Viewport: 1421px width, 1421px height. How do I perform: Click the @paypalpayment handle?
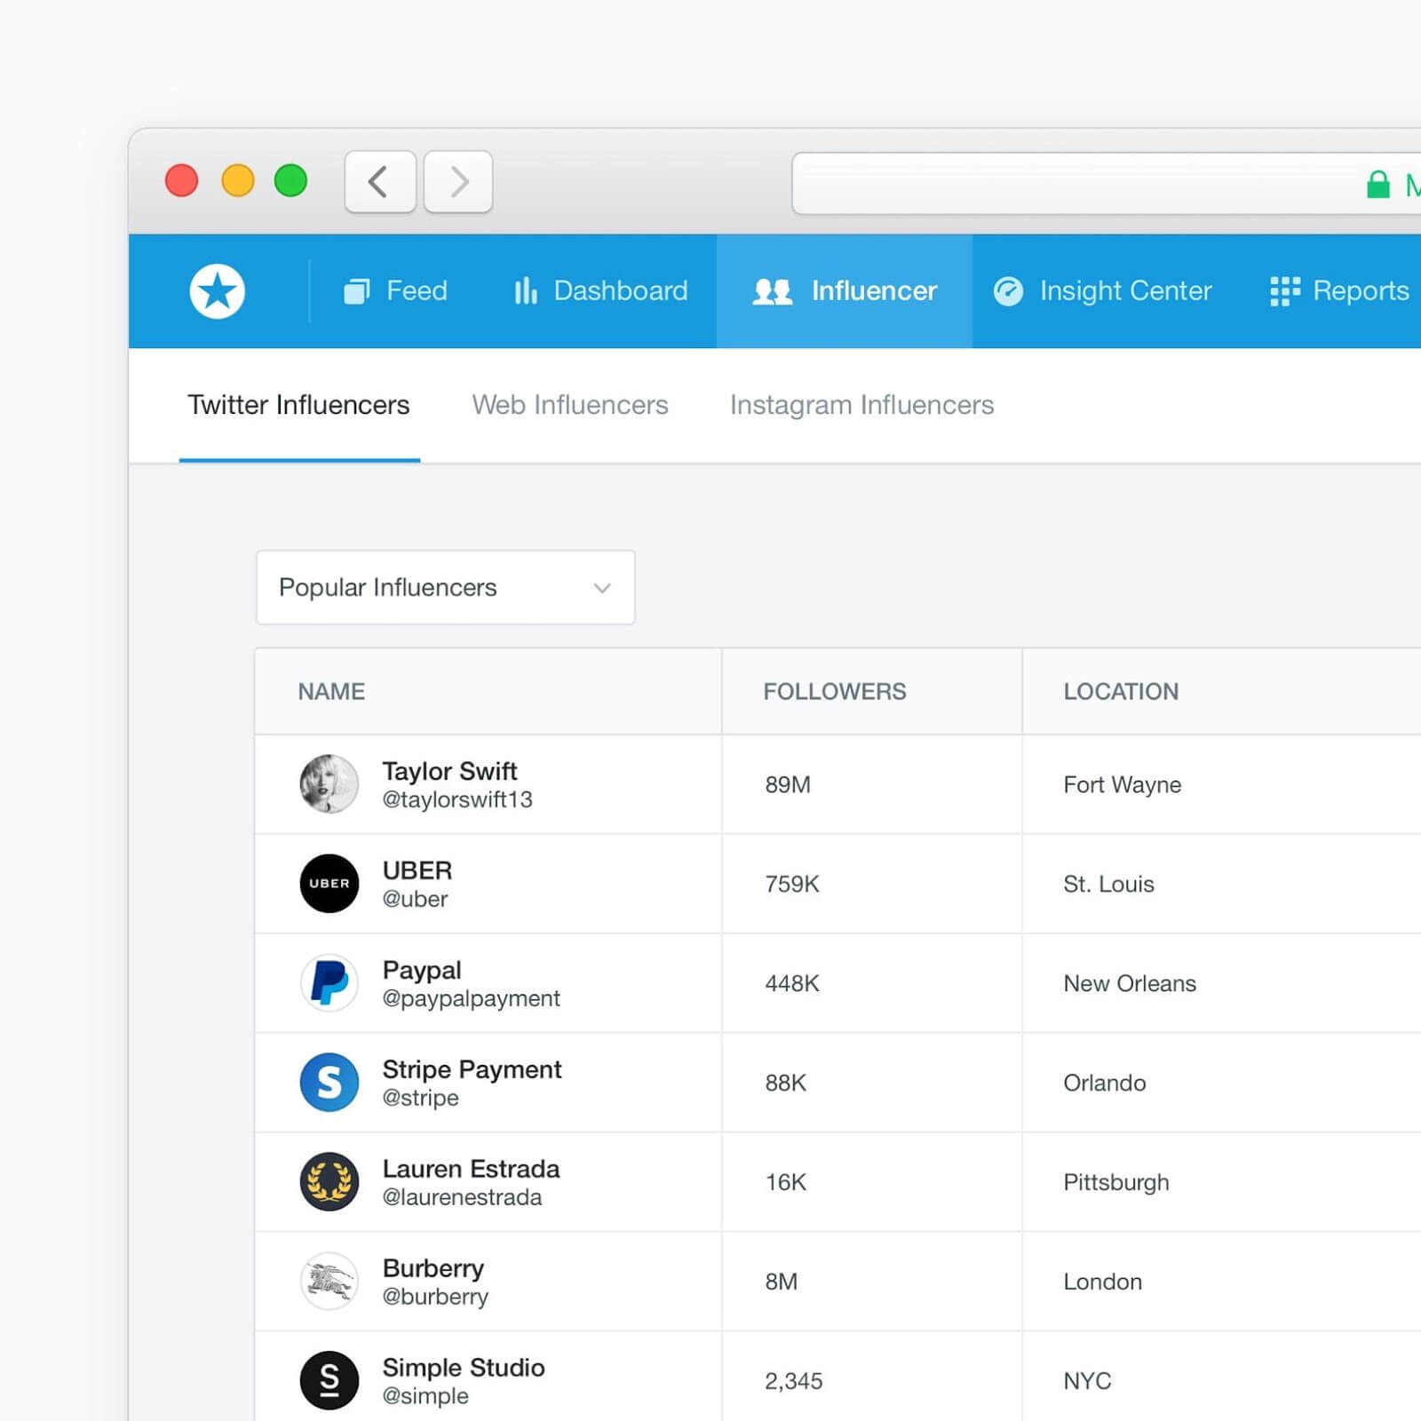point(471,998)
